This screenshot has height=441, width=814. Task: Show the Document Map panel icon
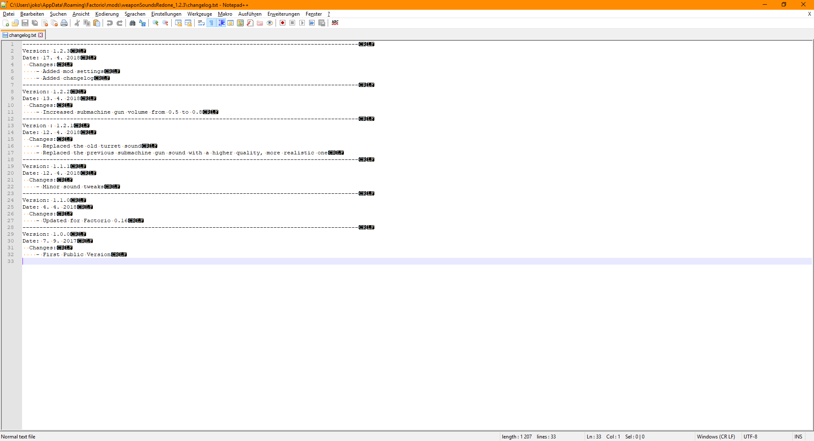coord(240,23)
